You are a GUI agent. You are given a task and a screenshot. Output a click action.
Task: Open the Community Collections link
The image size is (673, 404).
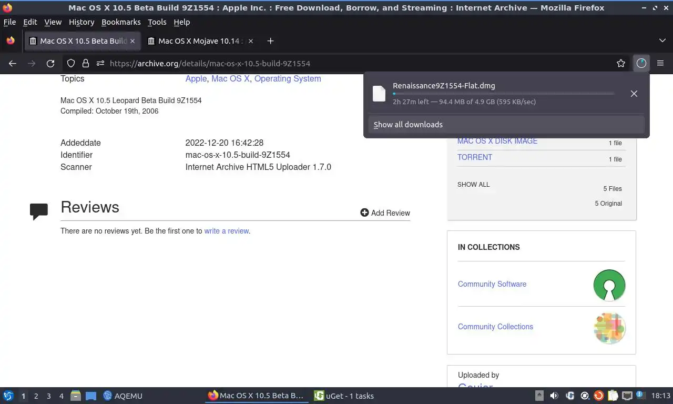tap(495, 327)
